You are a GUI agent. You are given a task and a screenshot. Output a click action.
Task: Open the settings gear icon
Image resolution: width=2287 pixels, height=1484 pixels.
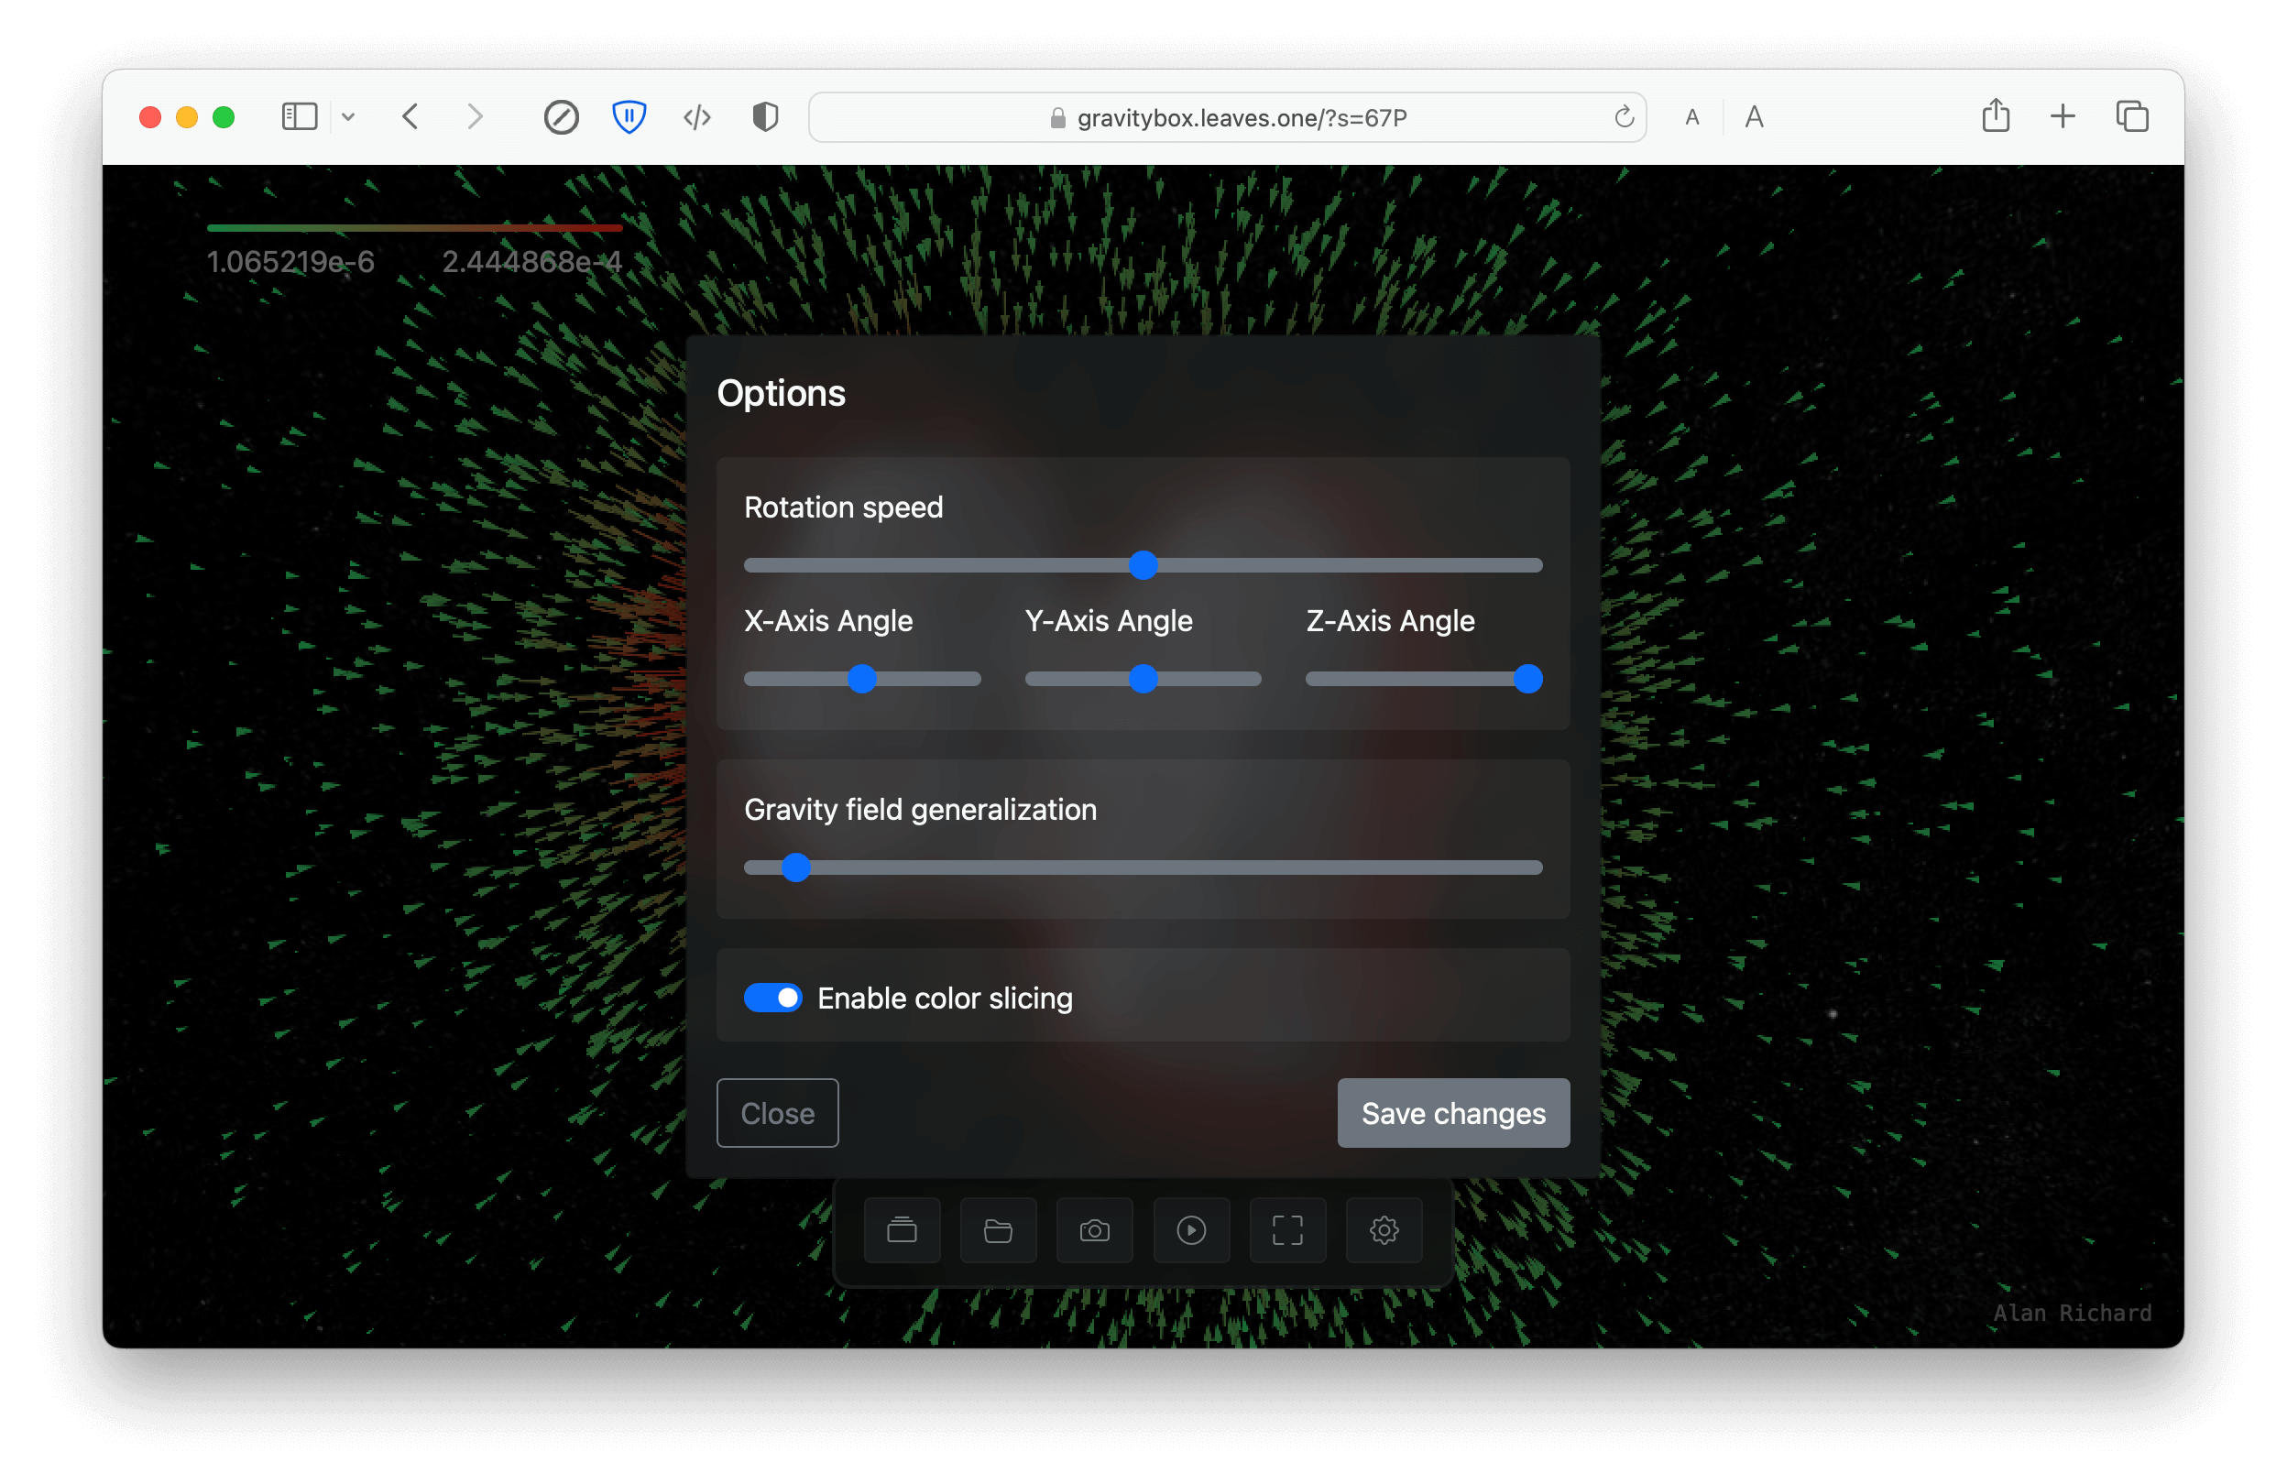tap(1384, 1230)
